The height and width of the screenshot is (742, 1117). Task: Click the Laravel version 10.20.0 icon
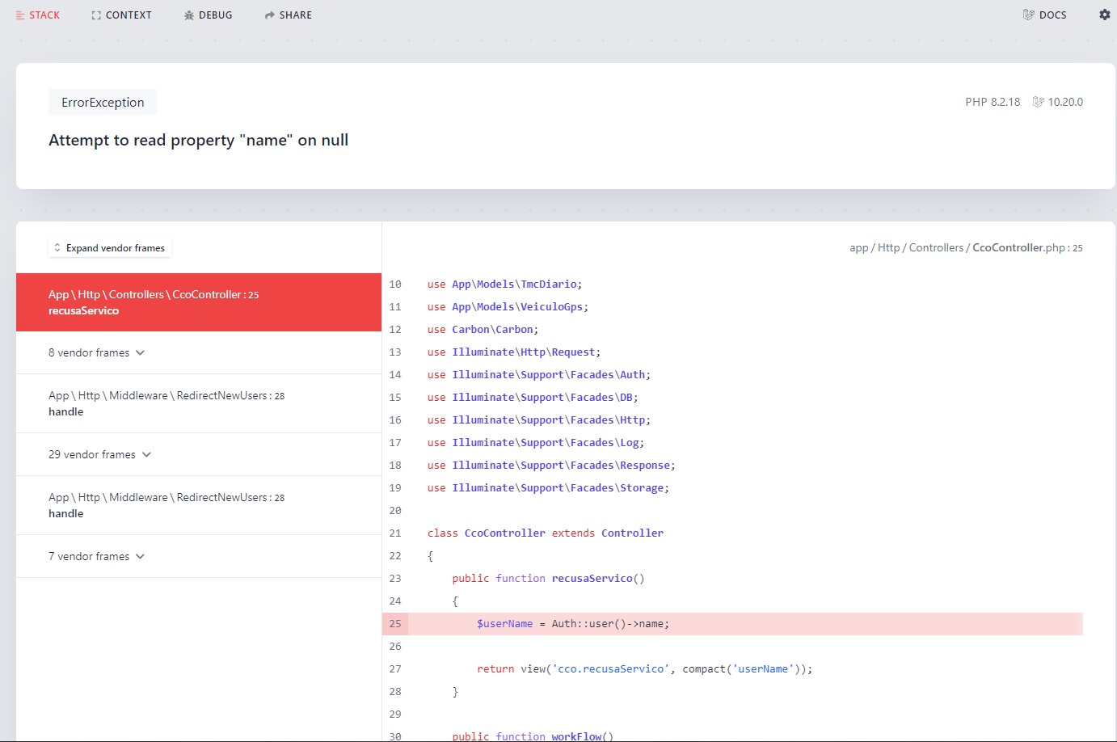point(1038,102)
